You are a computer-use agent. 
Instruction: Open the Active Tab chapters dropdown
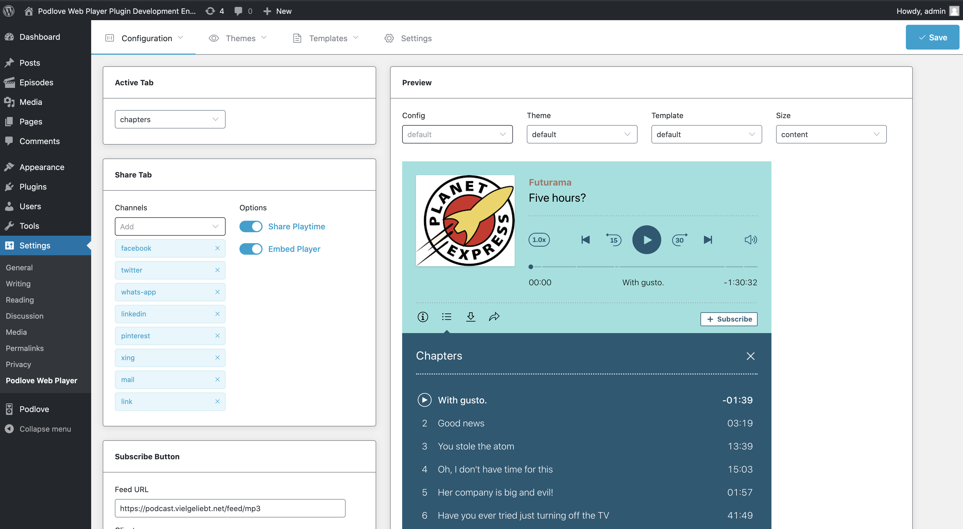pos(170,120)
